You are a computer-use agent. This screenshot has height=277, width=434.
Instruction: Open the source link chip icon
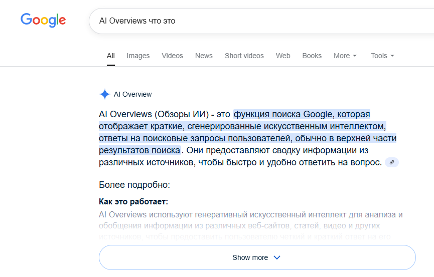pyautogui.click(x=392, y=163)
